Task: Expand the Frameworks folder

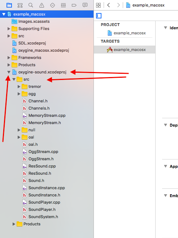Action: point(9,58)
